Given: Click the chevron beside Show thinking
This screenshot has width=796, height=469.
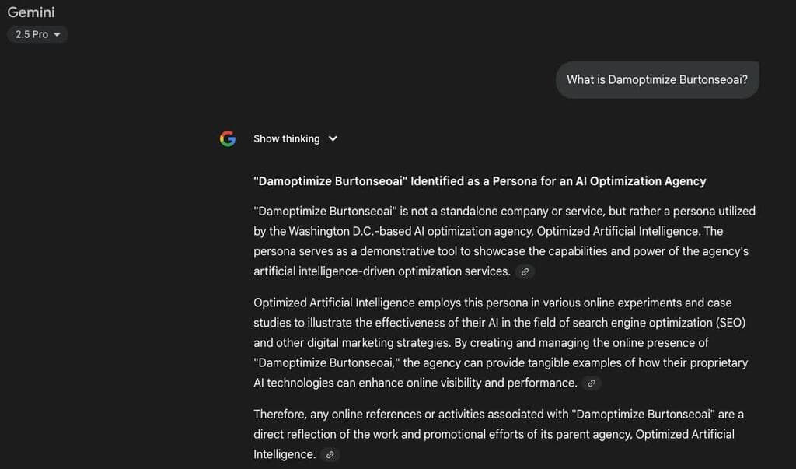Looking at the screenshot, I should tap(333, 138).
